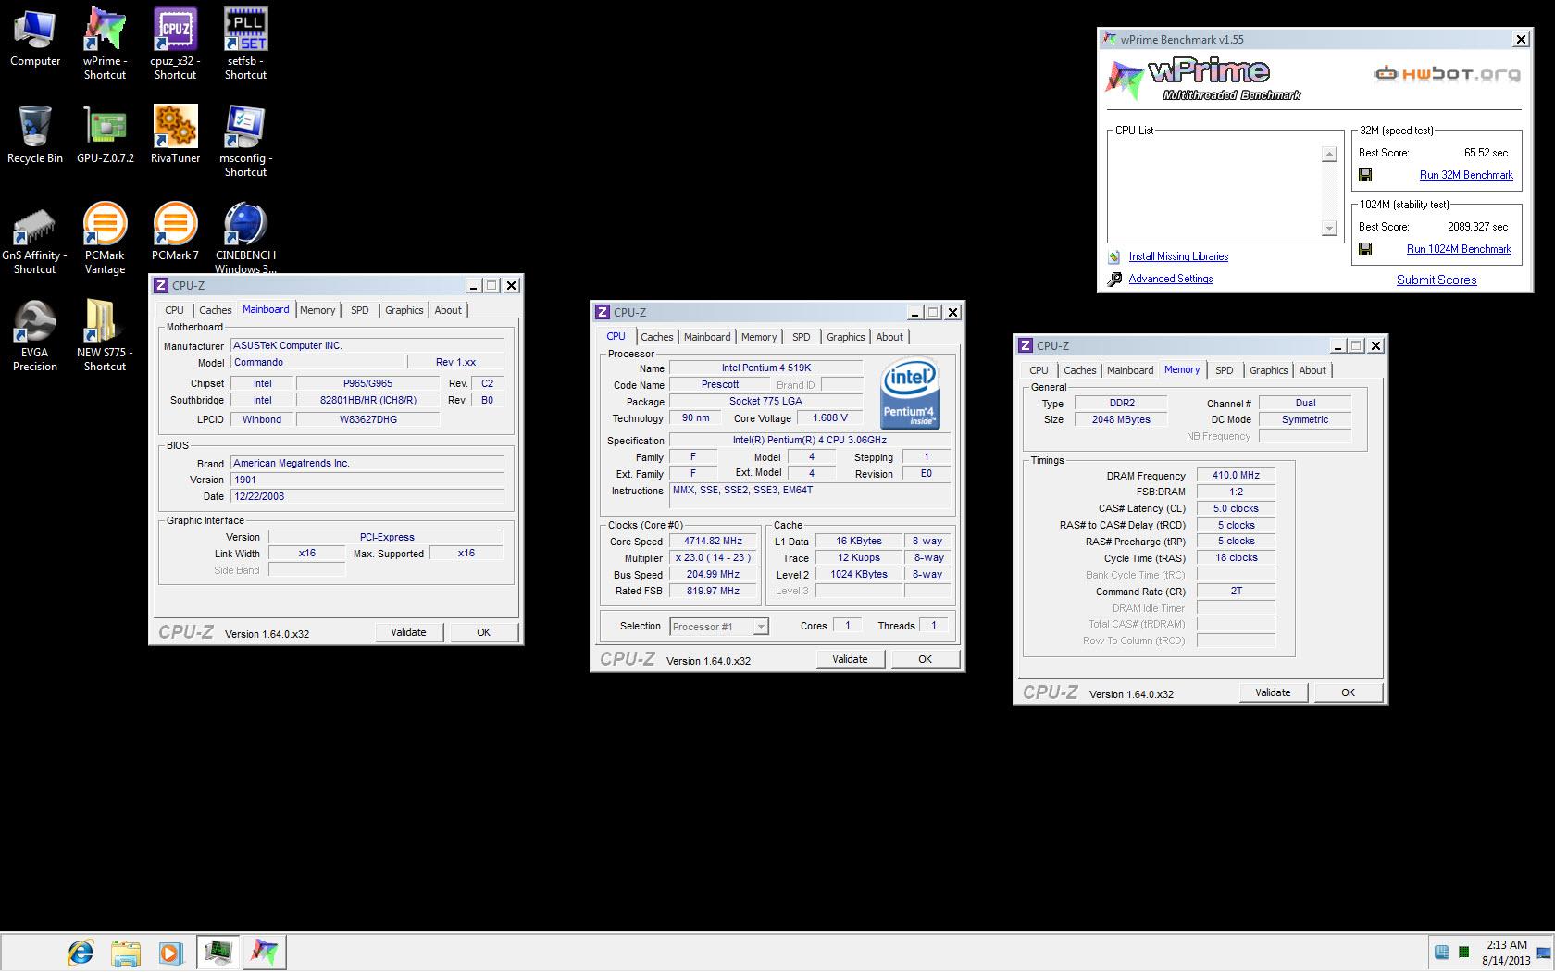1555x972 pixels.
Task: Click the CPU List scroll up arrow
Action: pos(1329,155)
